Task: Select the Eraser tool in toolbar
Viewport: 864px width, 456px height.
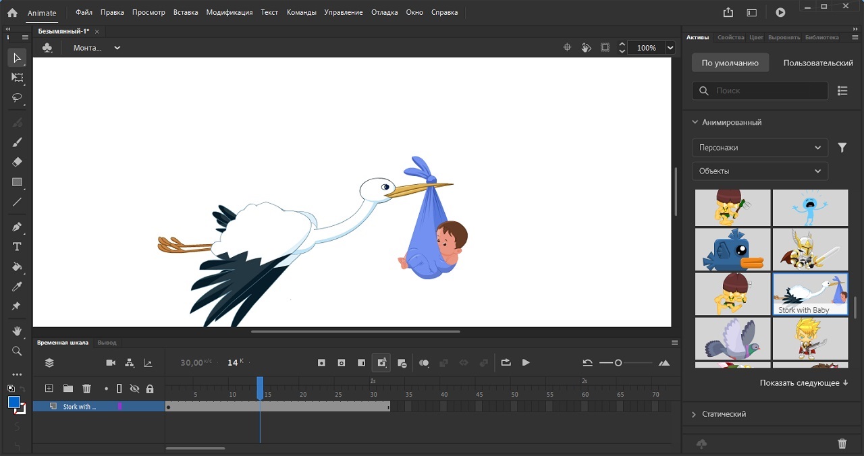Action: [17, 162]
